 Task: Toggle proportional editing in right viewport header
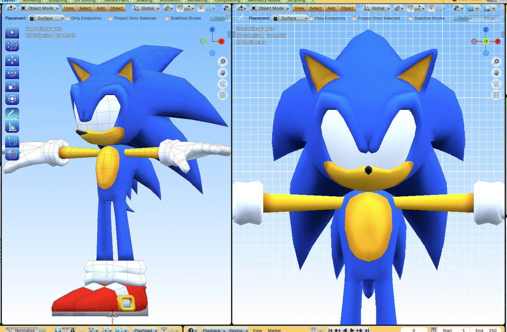(x=431, y=8)
